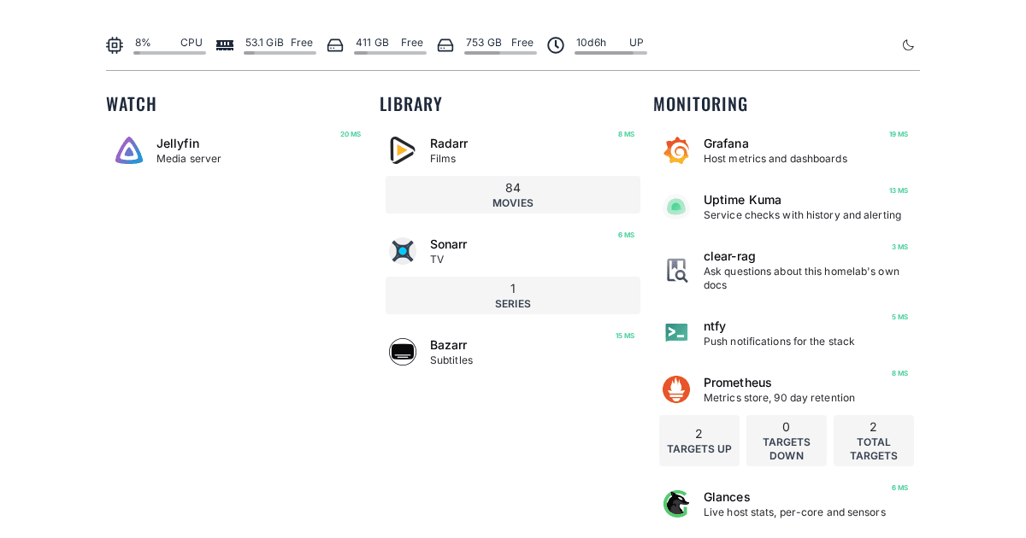This screenshot has width=1026, height=538.
Task: Click the disk icon beside 753 GB
Action: click(x=445, y=45)
